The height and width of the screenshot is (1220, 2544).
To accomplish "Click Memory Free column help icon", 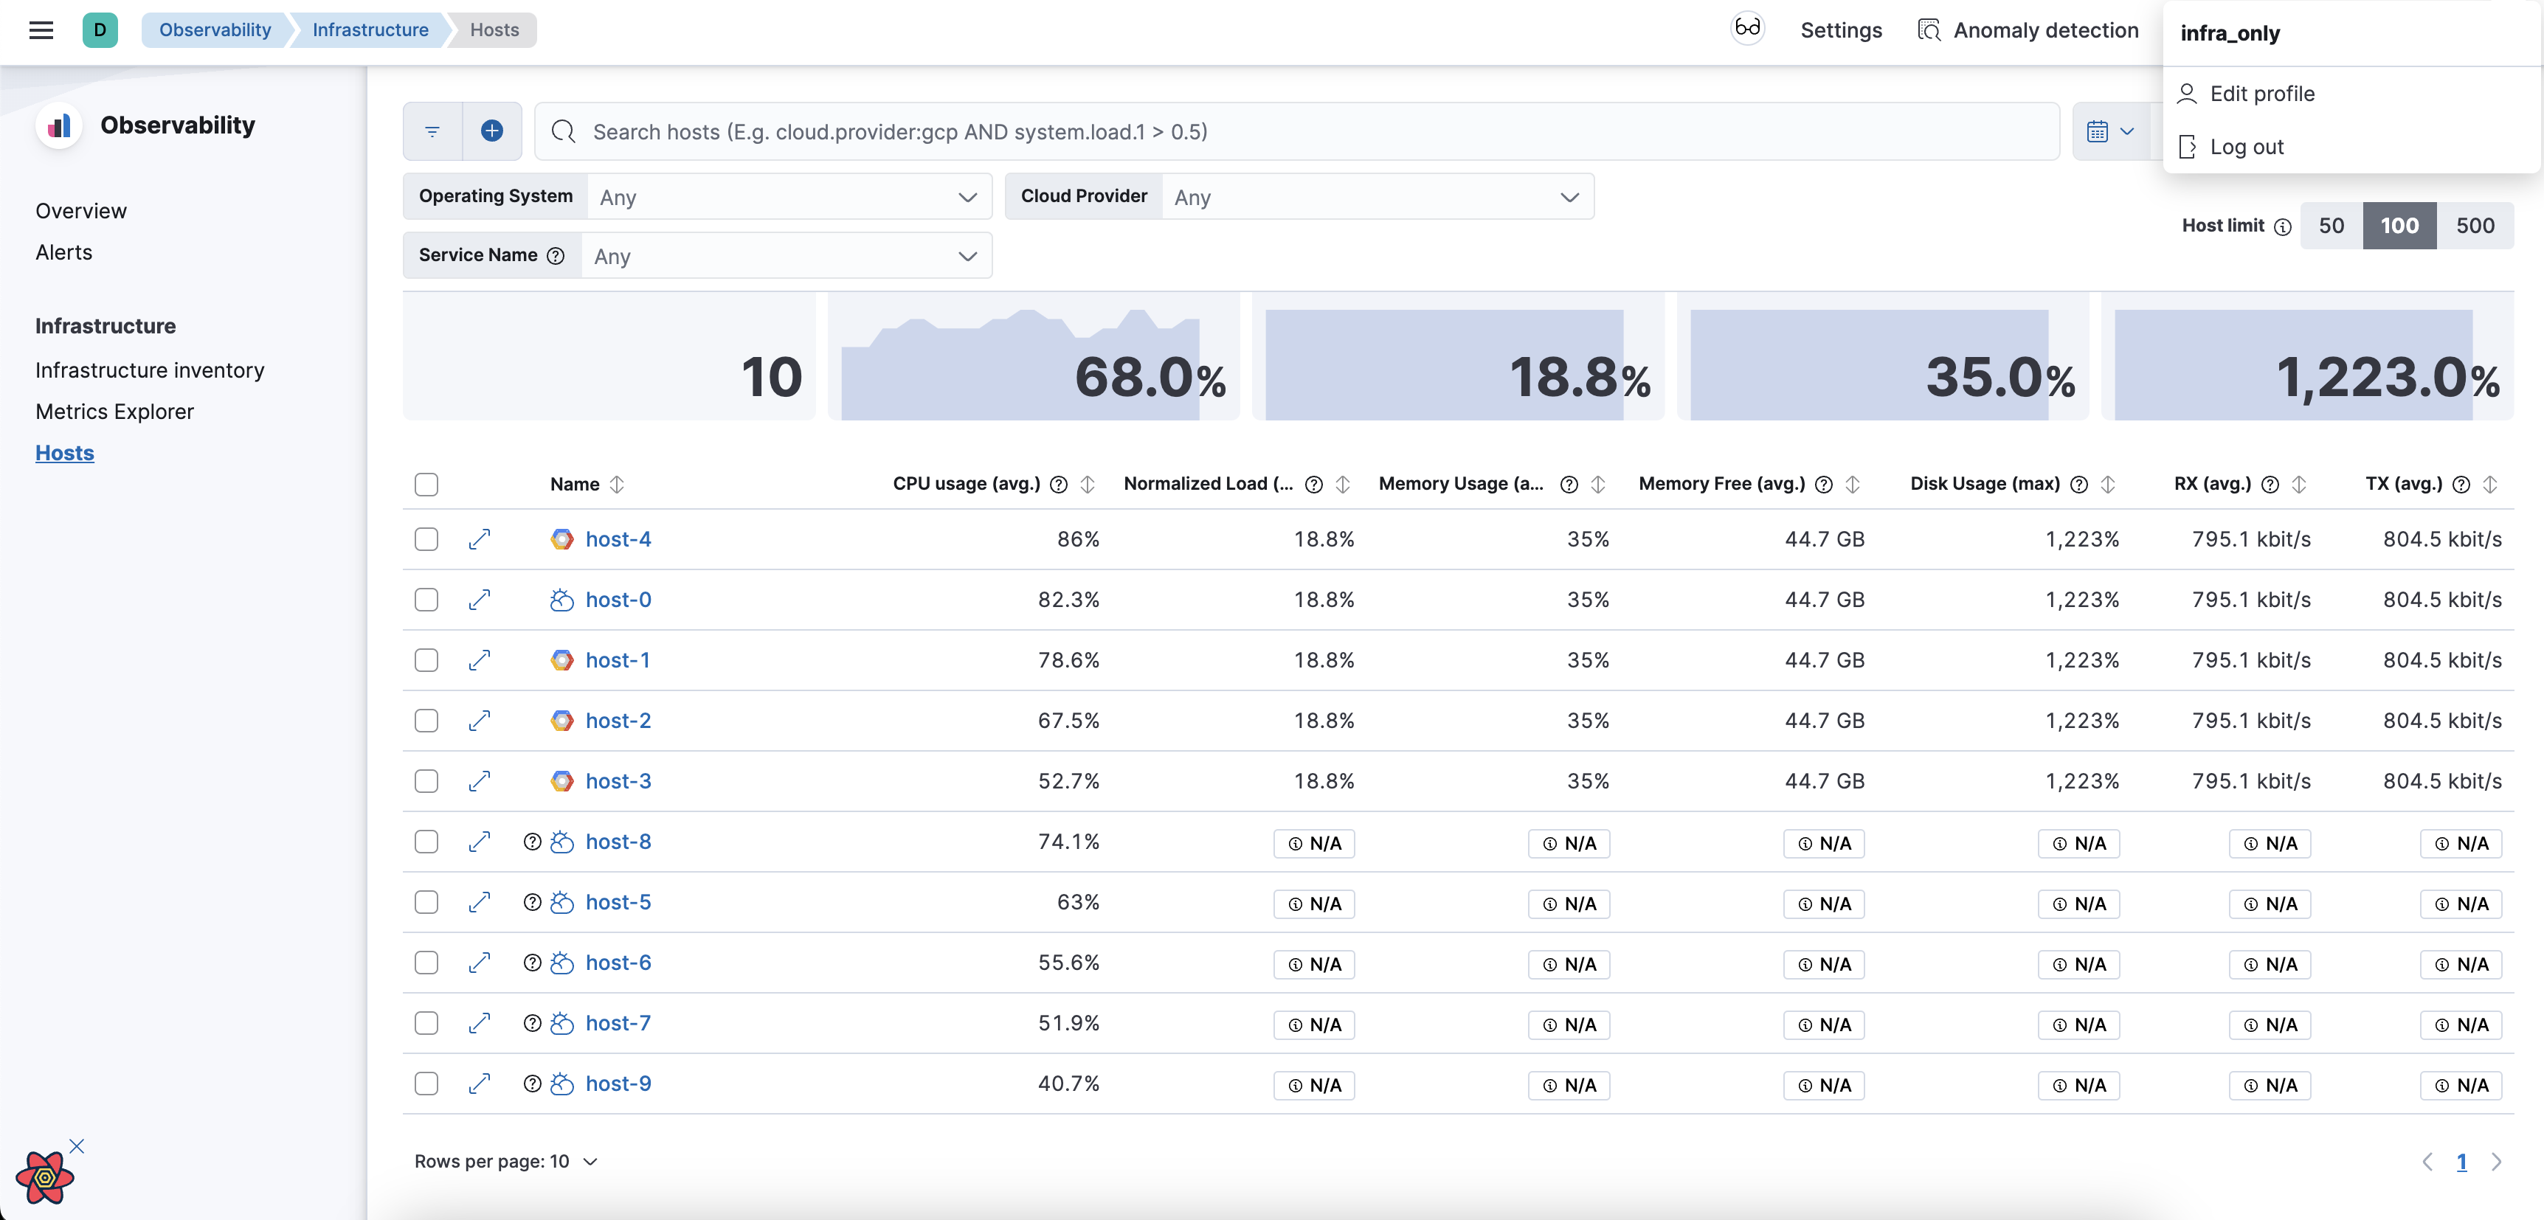I will 1824,485.
